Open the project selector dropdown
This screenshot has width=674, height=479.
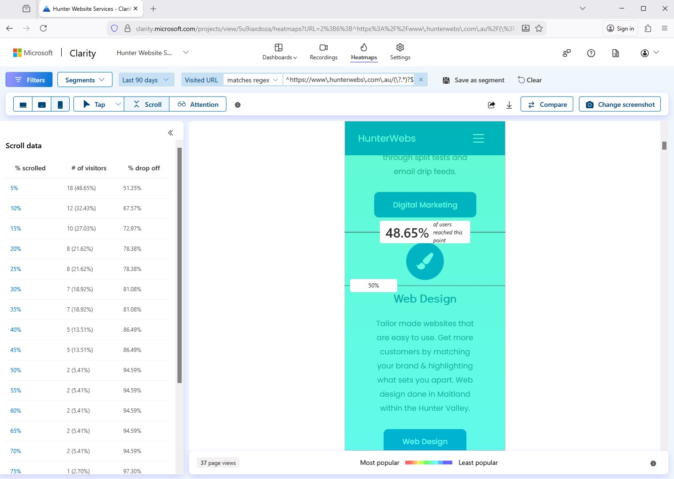click(186, 52)
